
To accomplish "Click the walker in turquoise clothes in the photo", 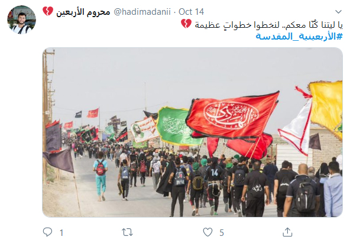I will click(101, 176).
